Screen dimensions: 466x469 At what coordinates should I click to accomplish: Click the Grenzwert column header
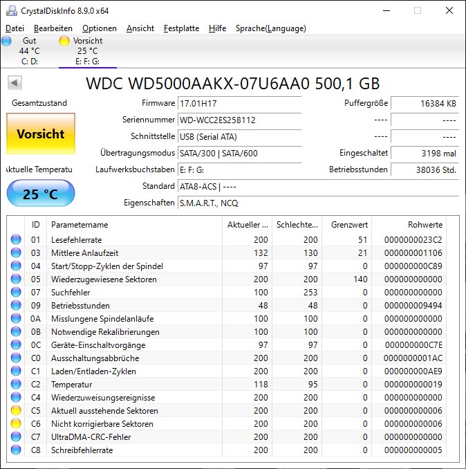pos(347,225)
